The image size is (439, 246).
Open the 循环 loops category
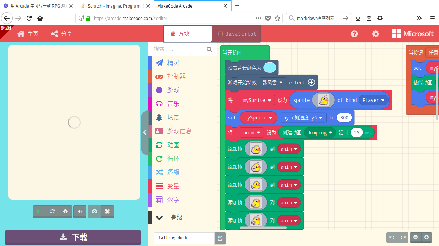[x=182, y=159]
